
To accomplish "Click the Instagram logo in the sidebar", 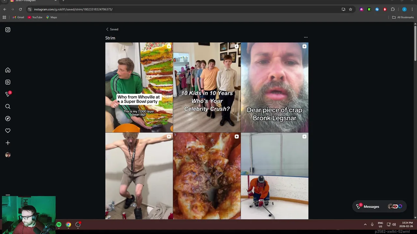I will (8, 30).
